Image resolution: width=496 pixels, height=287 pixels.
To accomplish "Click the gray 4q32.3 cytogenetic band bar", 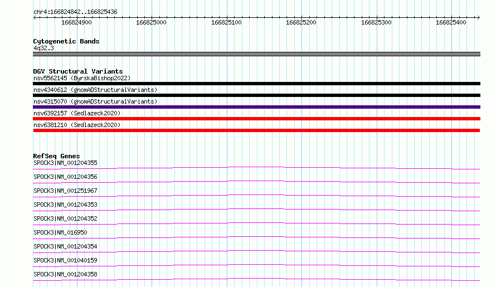I will [x=256, y=54].
